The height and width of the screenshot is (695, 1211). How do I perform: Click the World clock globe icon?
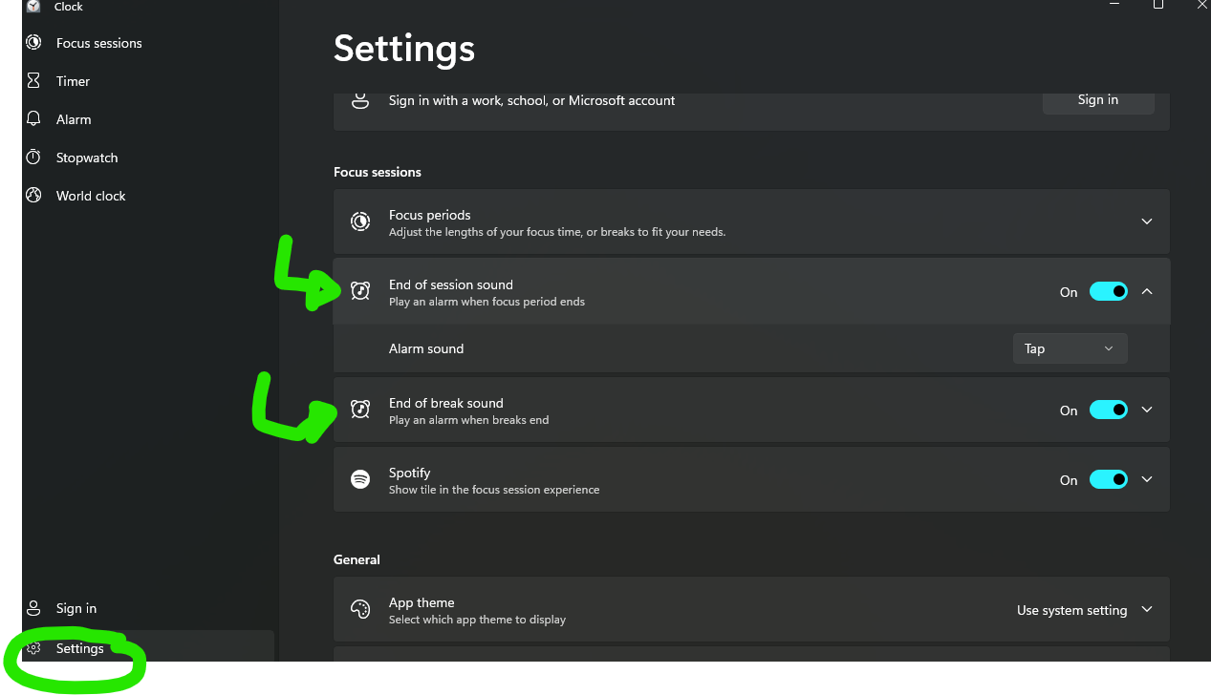coord(33,196)
